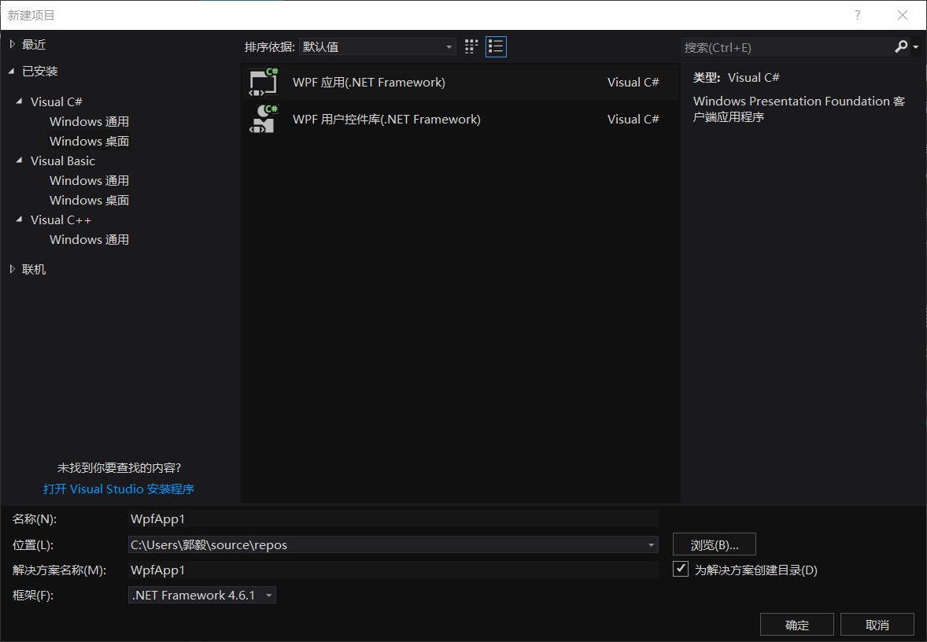Click the WPF 应用 template icon
Image resolution: width=927 pixels, height=642 pixels.
264,82
